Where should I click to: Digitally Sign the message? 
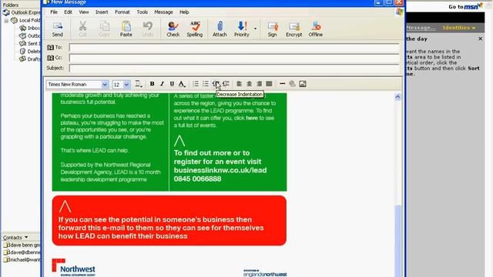coord(272,29)
